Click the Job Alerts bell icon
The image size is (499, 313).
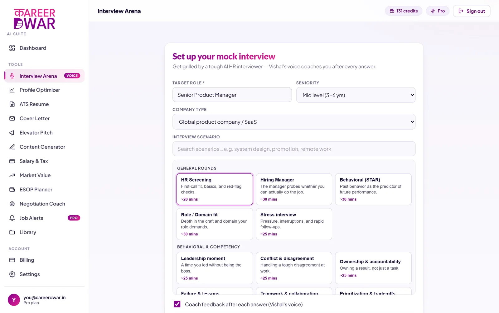pyautogui.click(x=12, y=218)
